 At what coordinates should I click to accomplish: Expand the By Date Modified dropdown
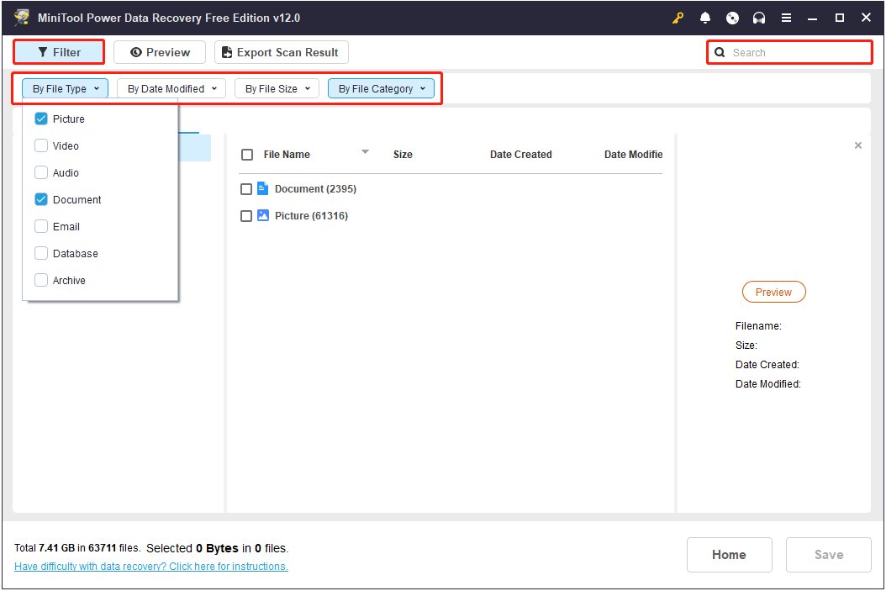tap(171, 89)
